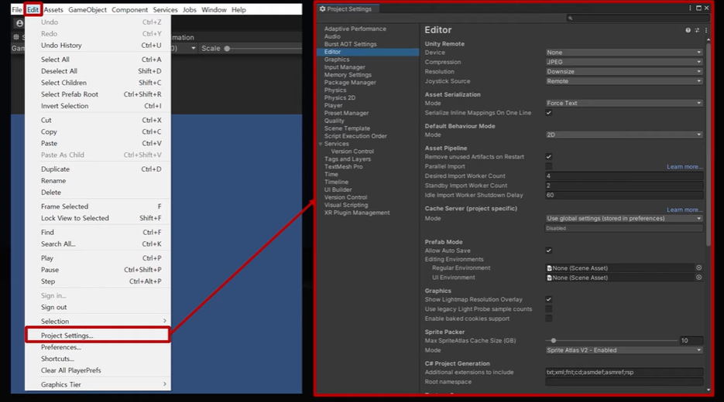Choose Project Settings... in Edit menu
724x402 pixels.
point(98,336)
